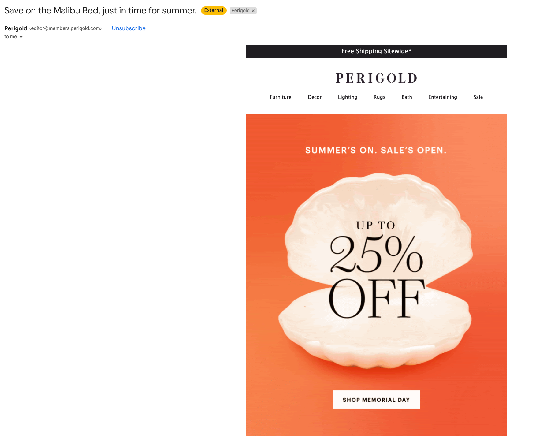The width and height of the screenshot is (536, 440).
Task: Remove the Perigold label with x icon
Action: (253, 11)
